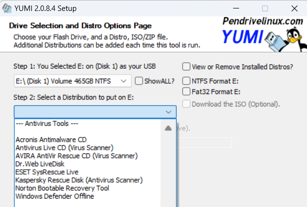307x207 pixels.
Task: Choose ESET SysRescue Live option
Action: [x=47, y=172]
